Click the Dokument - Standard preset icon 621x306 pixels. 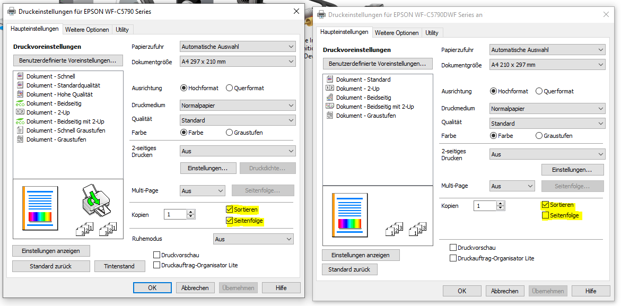click(330, 80)
